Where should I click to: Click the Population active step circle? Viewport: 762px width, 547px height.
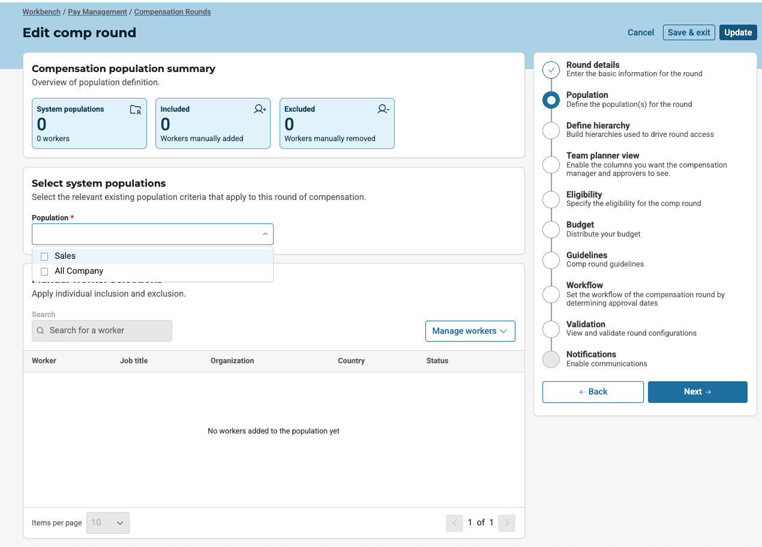click(x=551, y=100)
